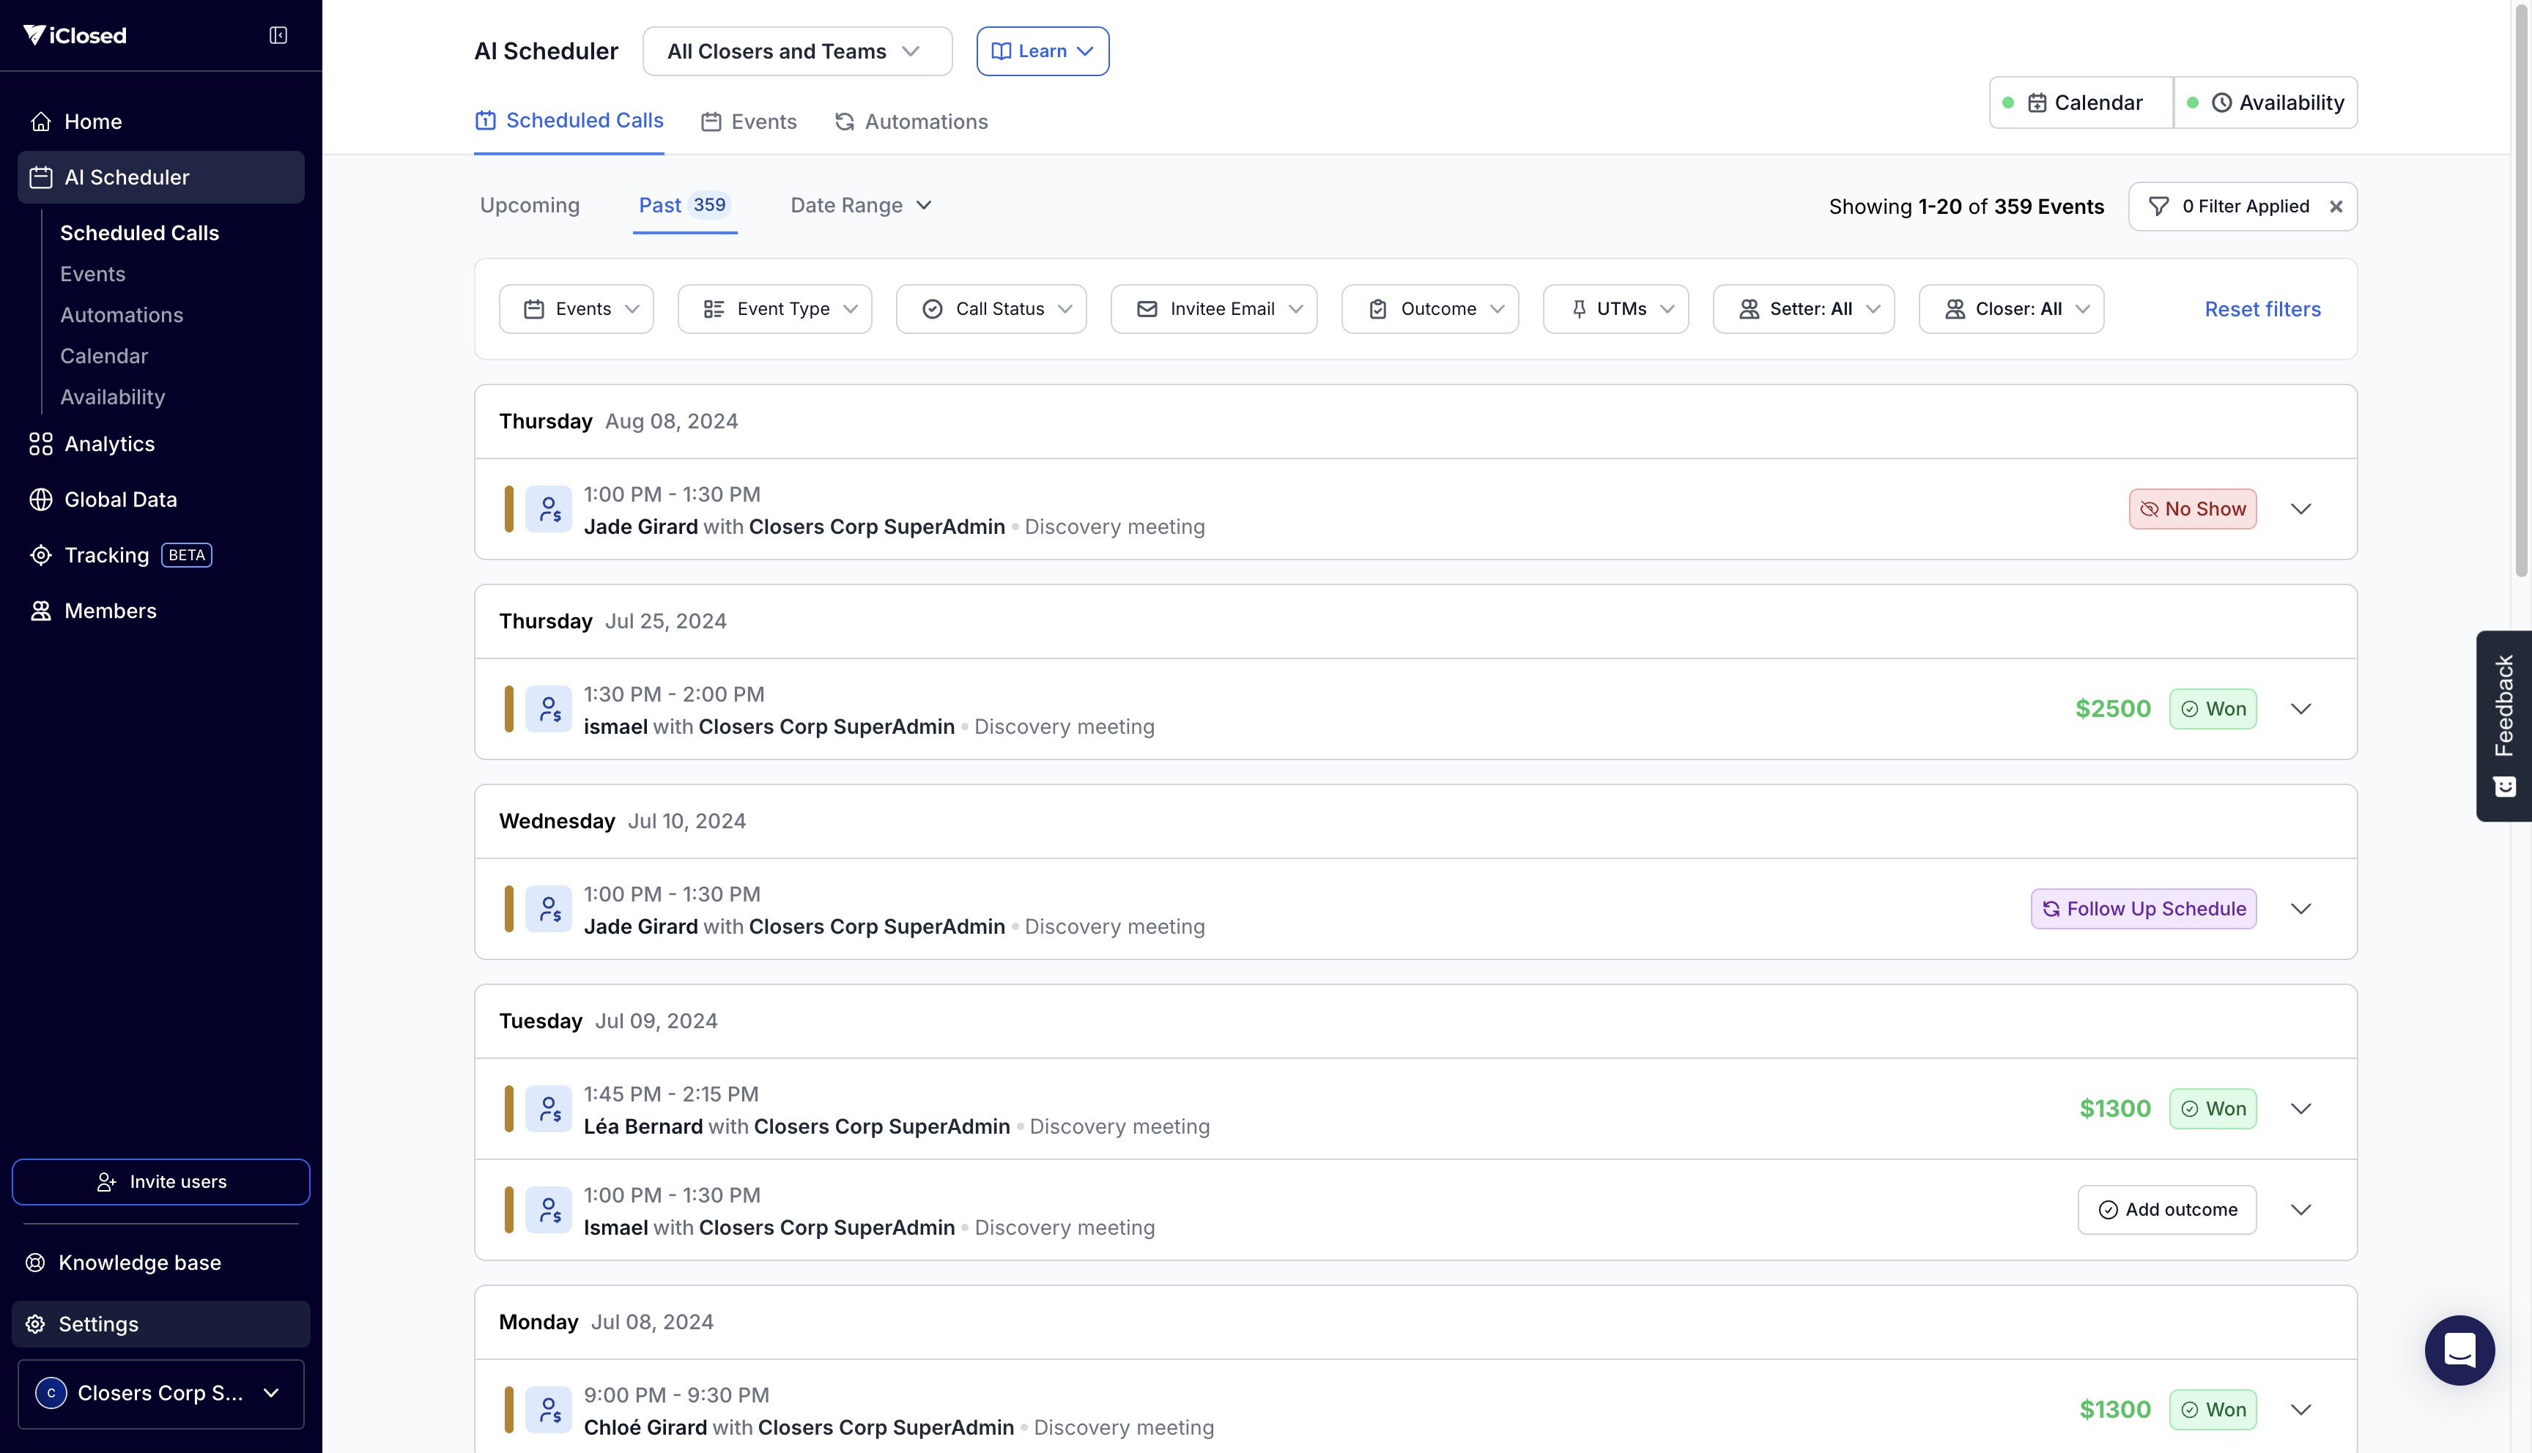The image size is (2532, 1453).
Task: Collapse the sidebar with the panel icon
Action: (278, 36)
